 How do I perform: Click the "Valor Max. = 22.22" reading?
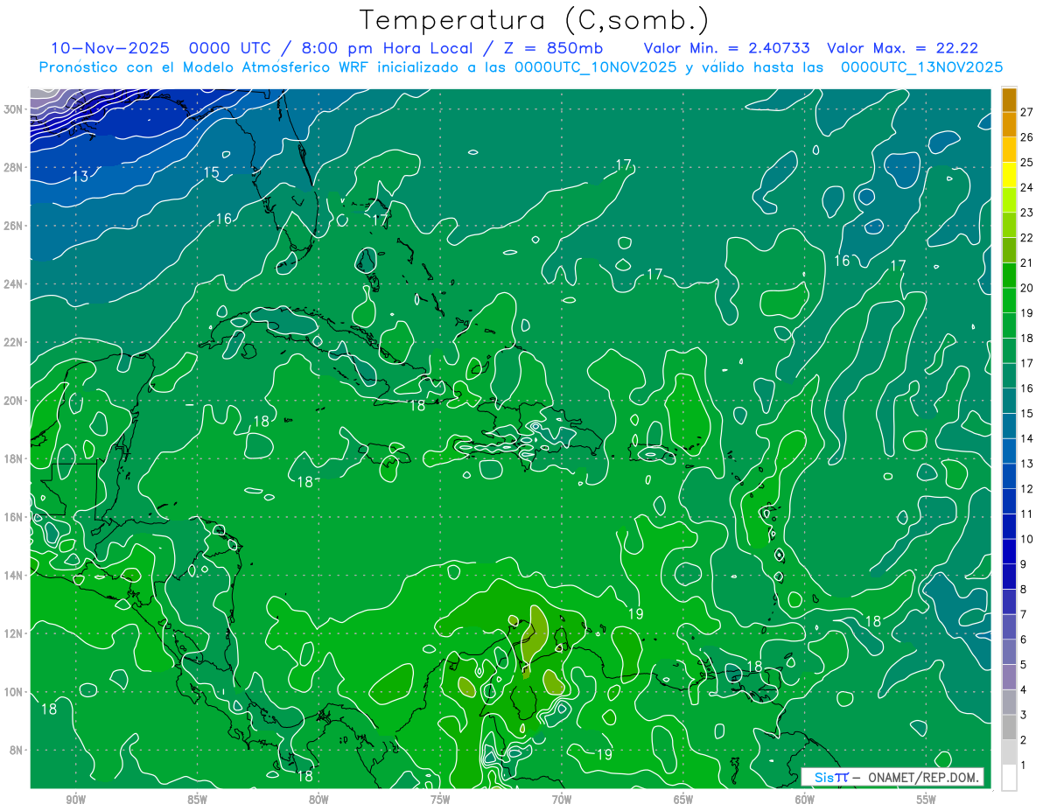click(902, 48)
